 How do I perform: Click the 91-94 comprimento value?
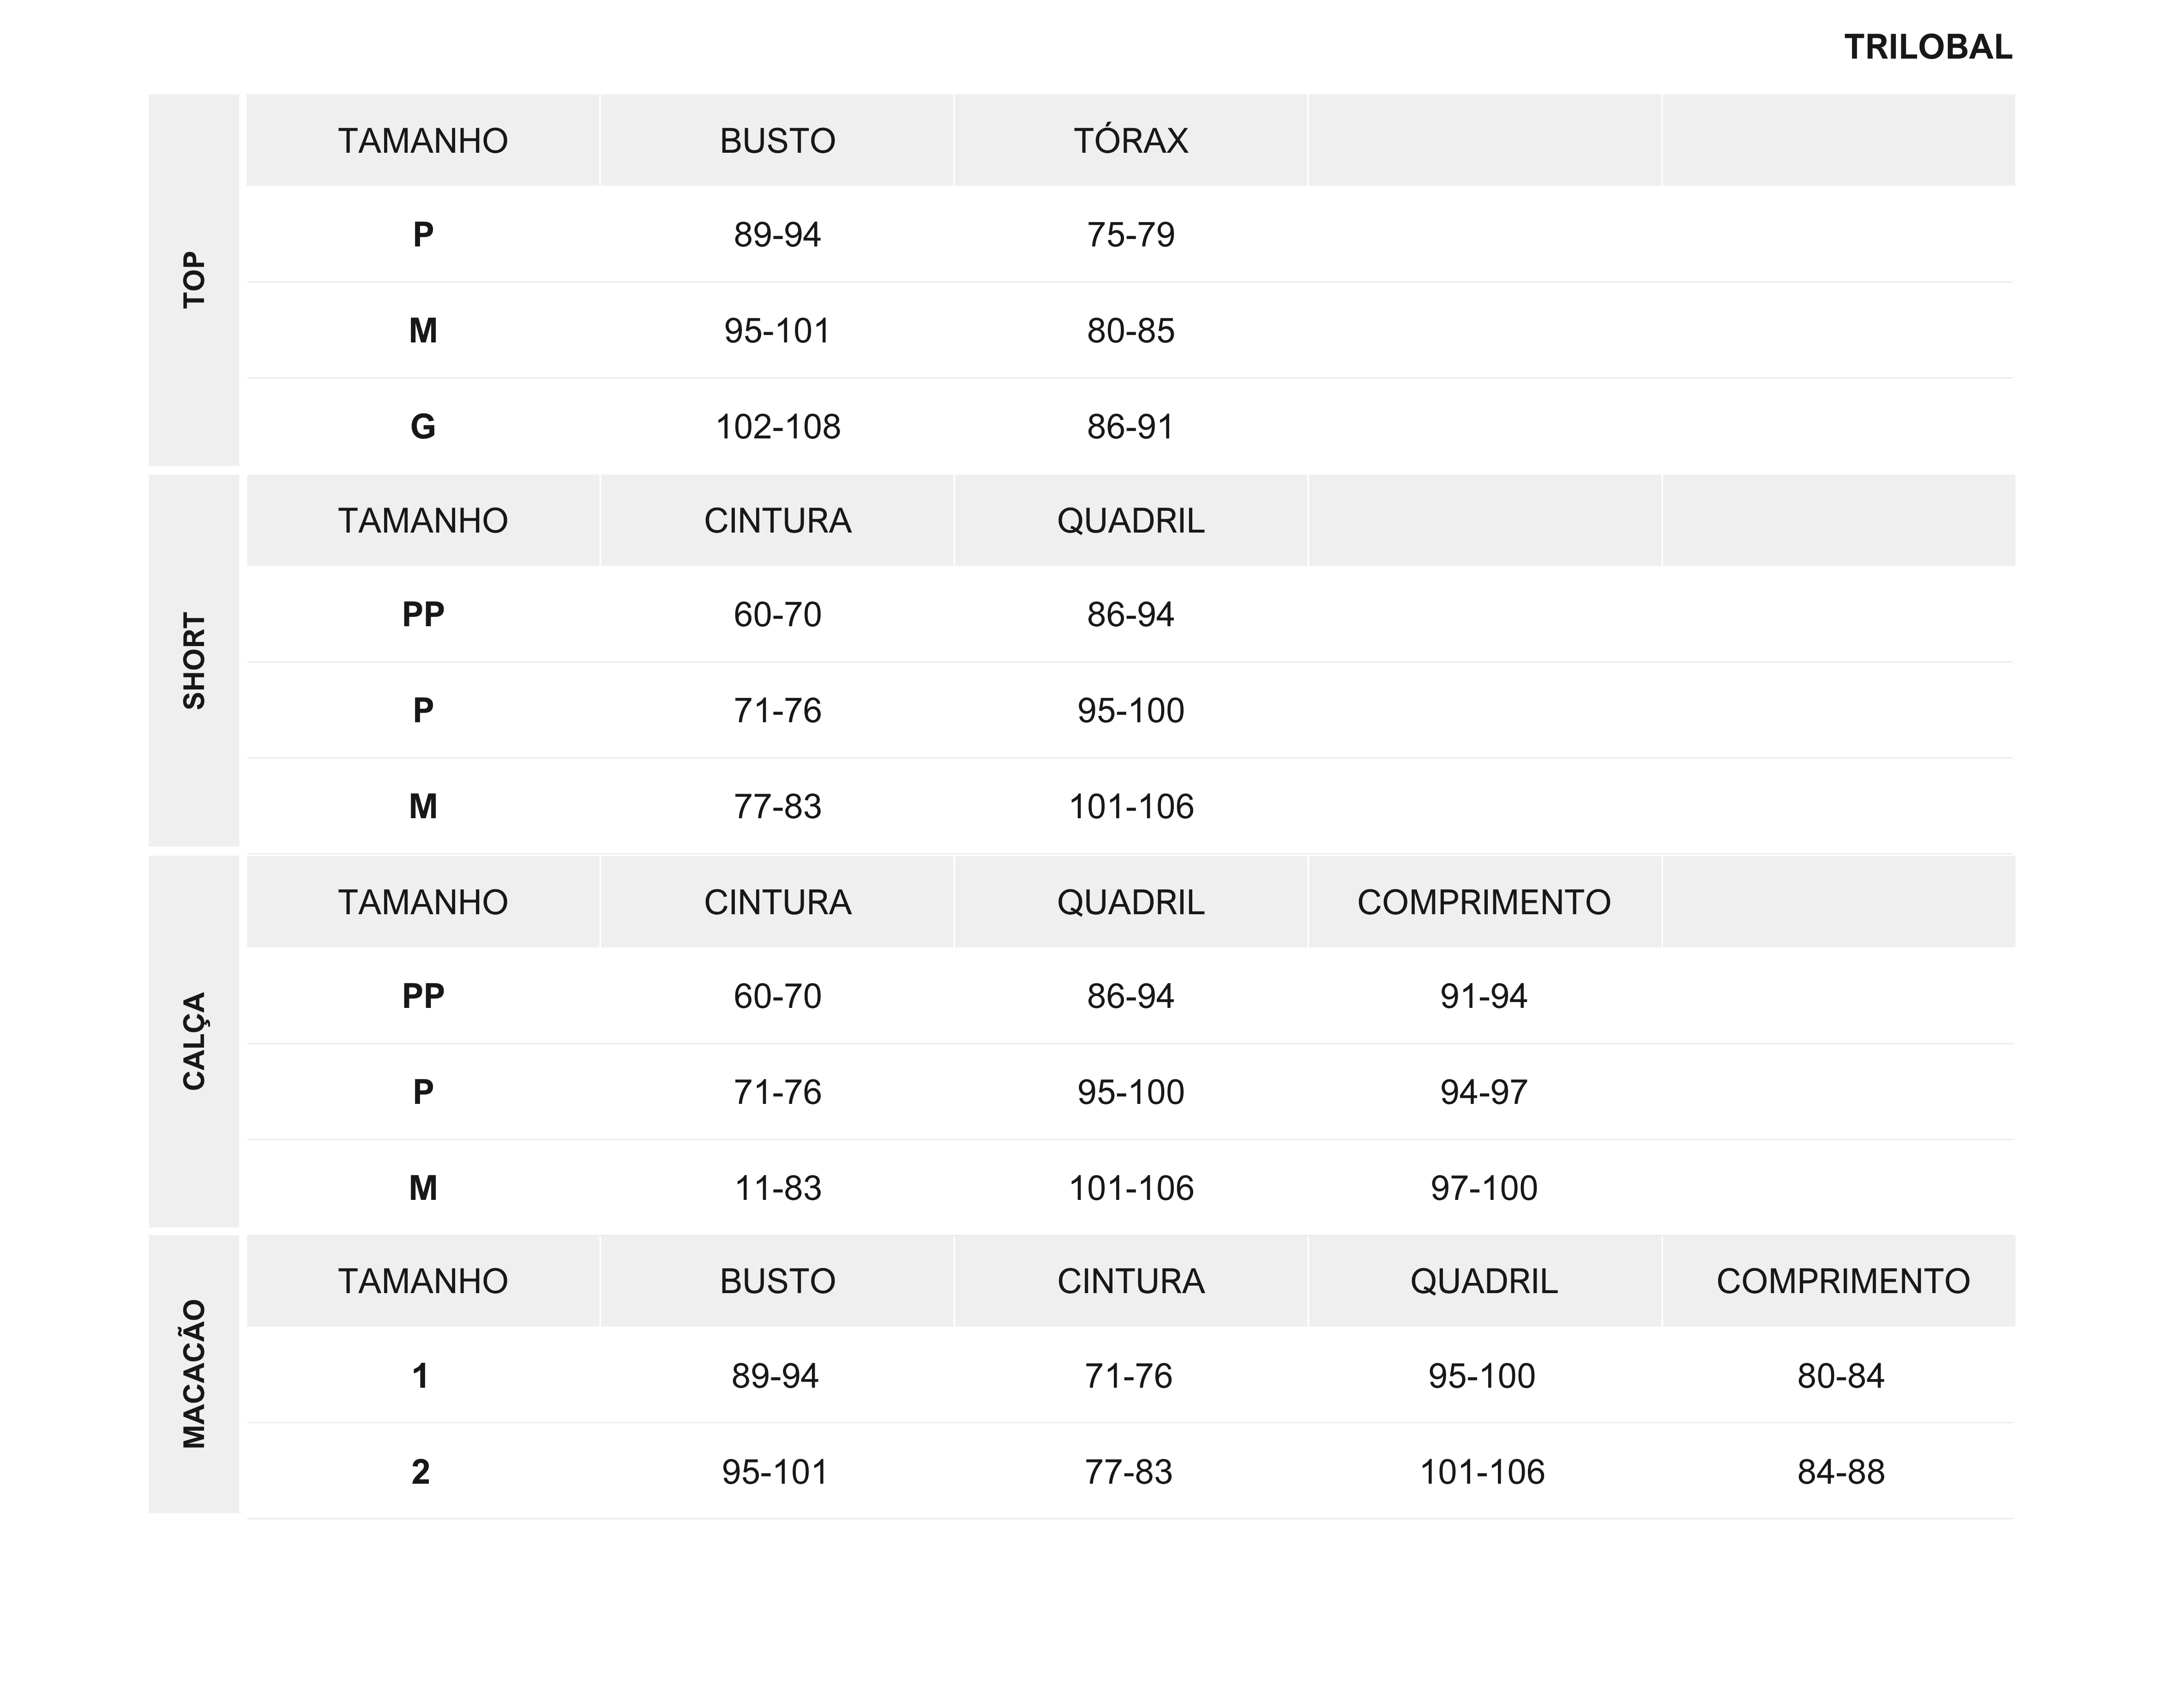pos(1484,996)
